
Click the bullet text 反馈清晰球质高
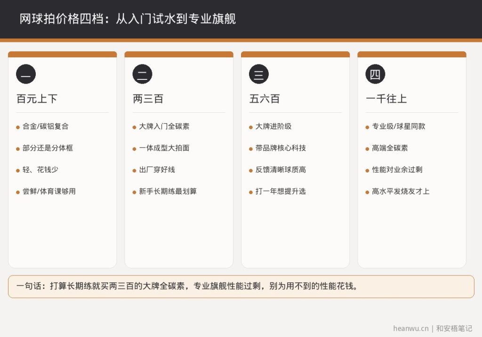coord(281,170)
